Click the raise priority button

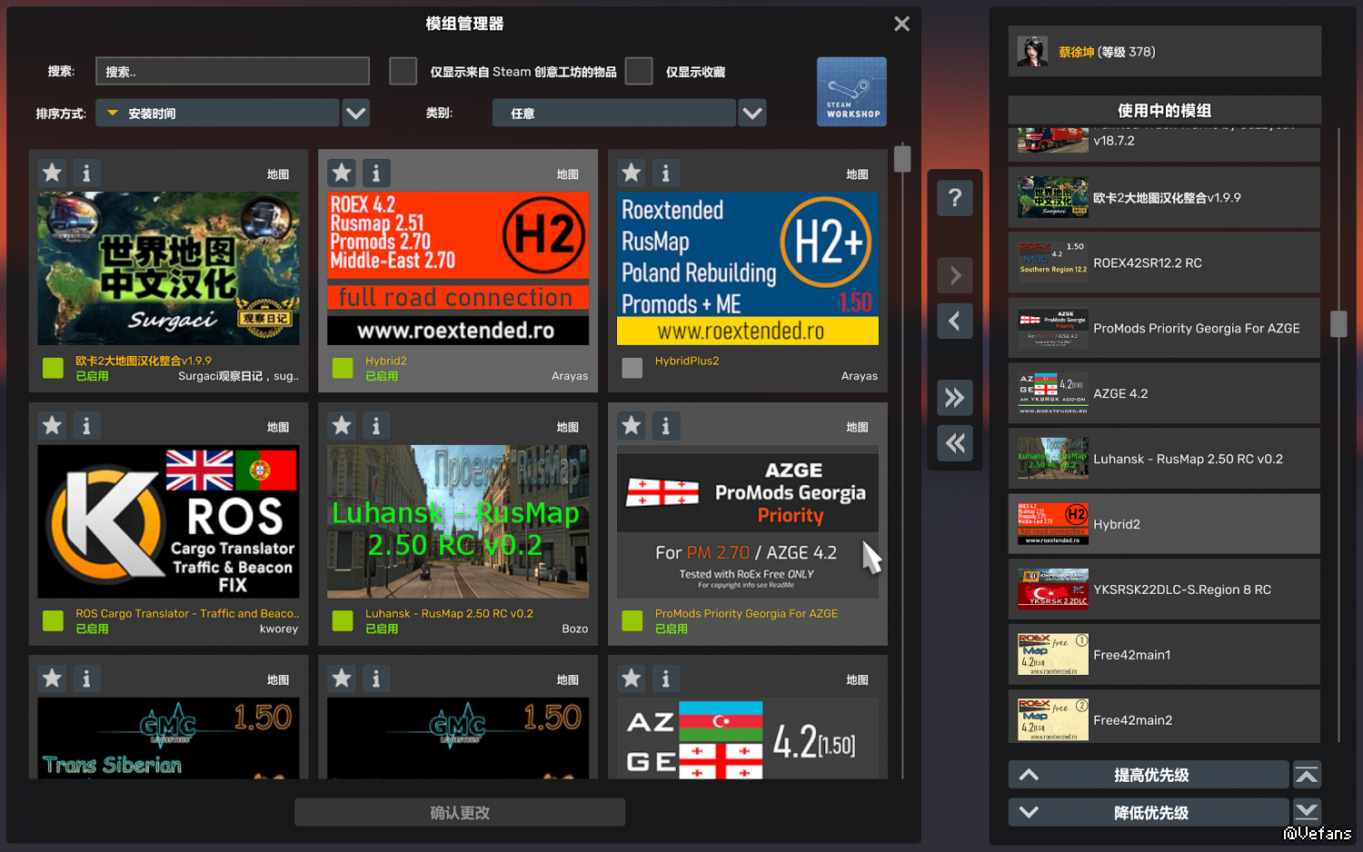point(1149,775)
